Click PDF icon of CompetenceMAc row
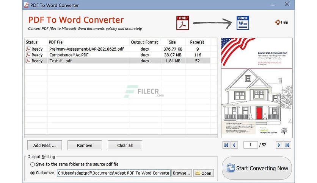The width and height of the screenshot is (317, 183). [x=28, y=55]
